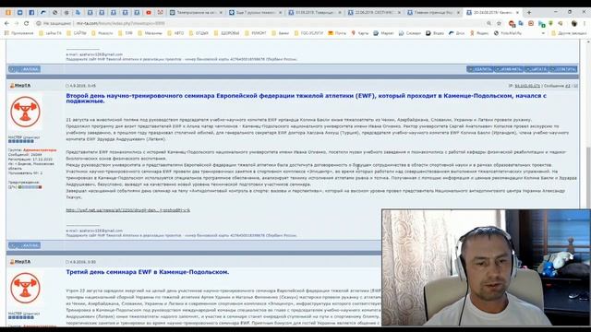Click the red extension icon beside the star
The width and height of the screenshot is (591, 332).
pos(512,23)
